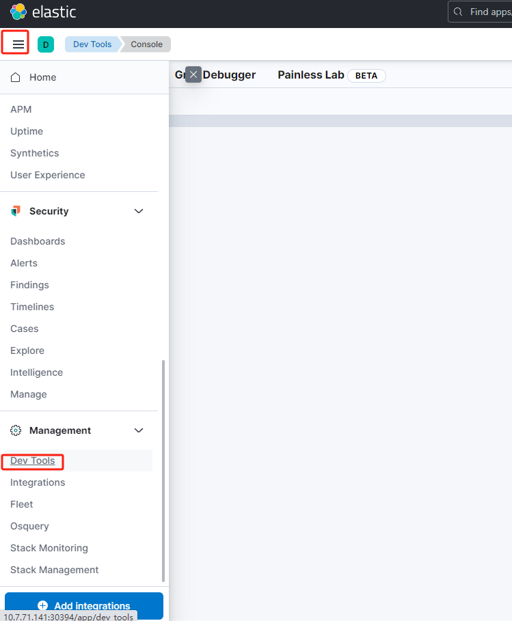Click the plus icon on Add integrations
The height and width of the screenshot is (621, 512).
(43, 605)
